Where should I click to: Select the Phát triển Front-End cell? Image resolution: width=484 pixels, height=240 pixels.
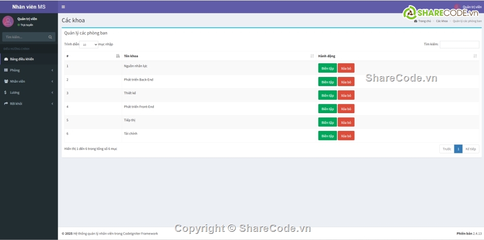[x=219, y=109]
